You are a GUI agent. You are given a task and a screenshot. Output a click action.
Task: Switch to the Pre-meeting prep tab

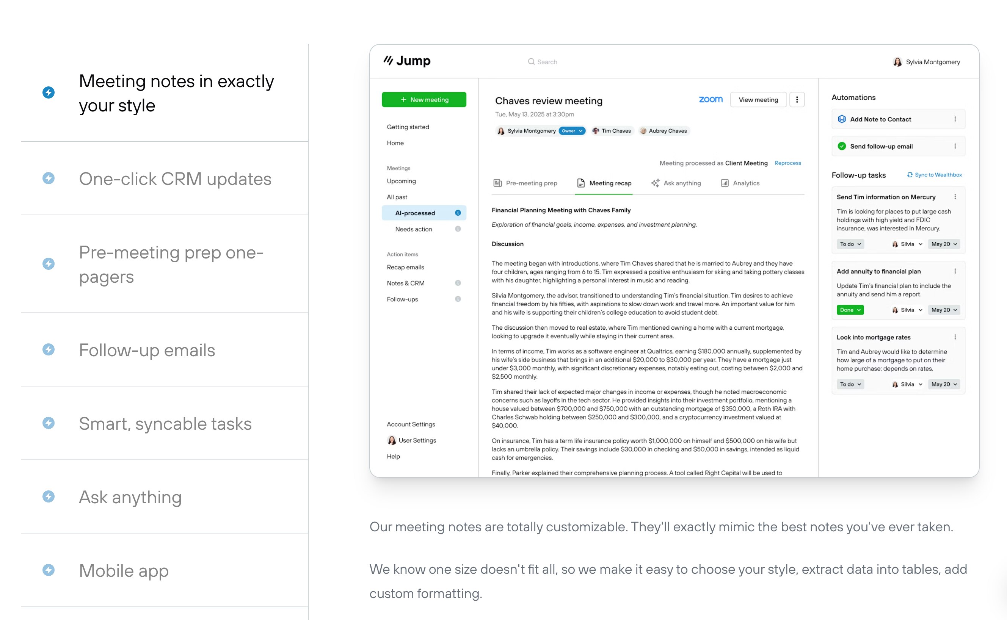(x=525, y=183)
